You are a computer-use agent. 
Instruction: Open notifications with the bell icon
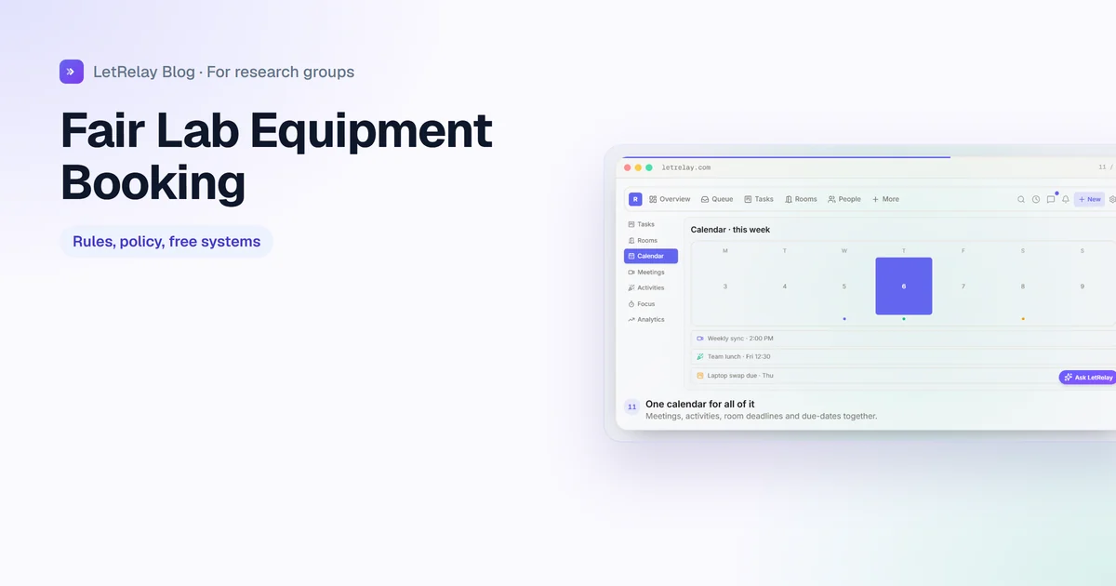1066,199
